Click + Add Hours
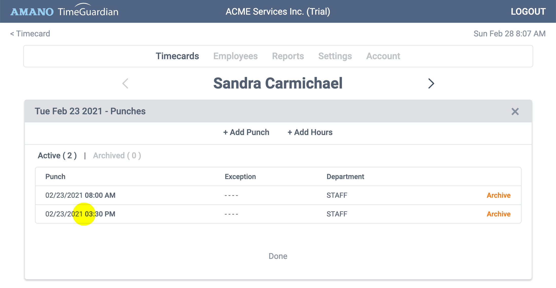The height and width of the screenshot is (288, 556). click(x=310, y=132)
